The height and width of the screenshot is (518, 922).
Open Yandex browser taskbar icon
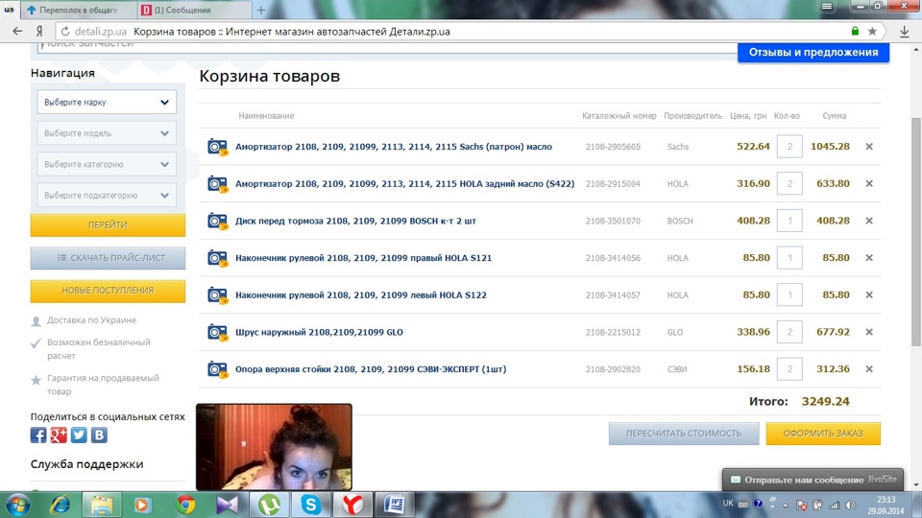[x=352, y=506]
